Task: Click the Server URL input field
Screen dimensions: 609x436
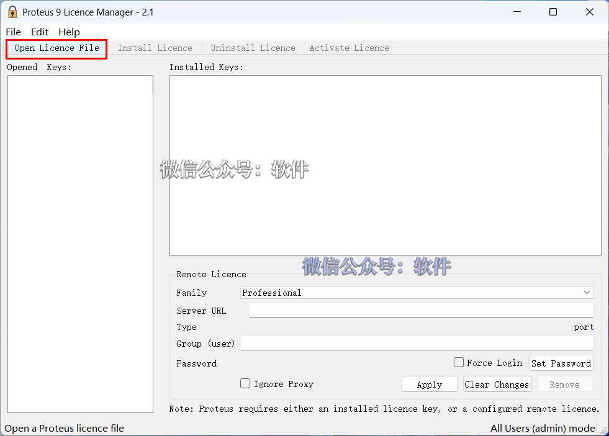Action: (421, 310)
